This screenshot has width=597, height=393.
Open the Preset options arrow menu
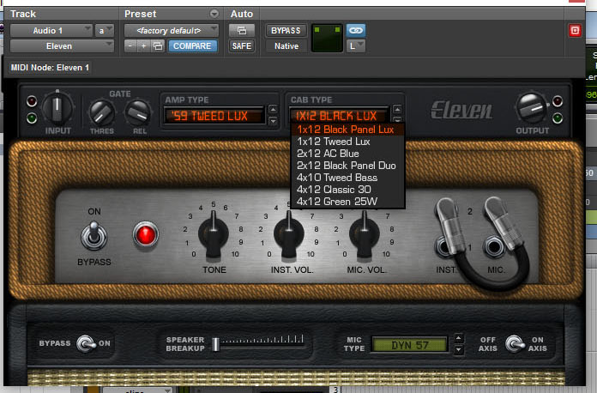click(214, 14)
